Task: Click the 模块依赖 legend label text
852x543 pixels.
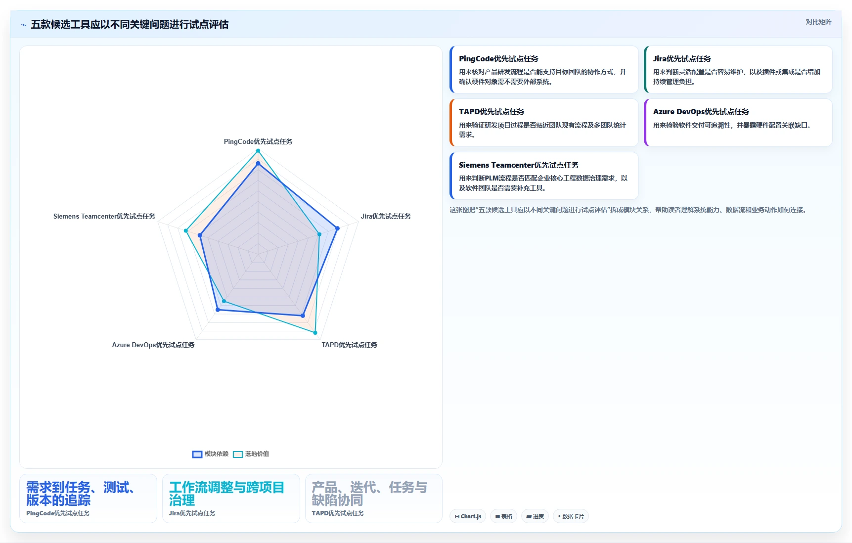Action: [x=217, y=454]
